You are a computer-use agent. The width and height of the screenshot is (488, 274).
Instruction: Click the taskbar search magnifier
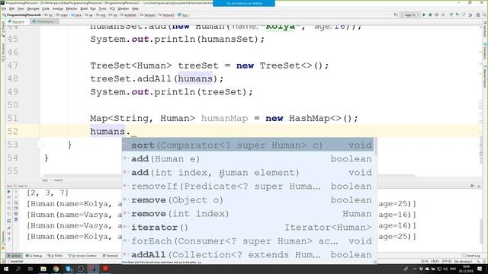coord(18,269)
